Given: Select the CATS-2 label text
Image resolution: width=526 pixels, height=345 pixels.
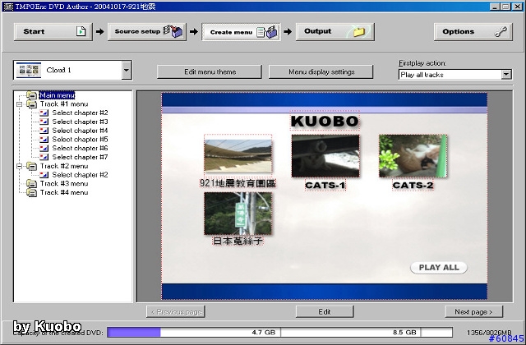Looking at the screenshot, I should click(x=413, y=185).
